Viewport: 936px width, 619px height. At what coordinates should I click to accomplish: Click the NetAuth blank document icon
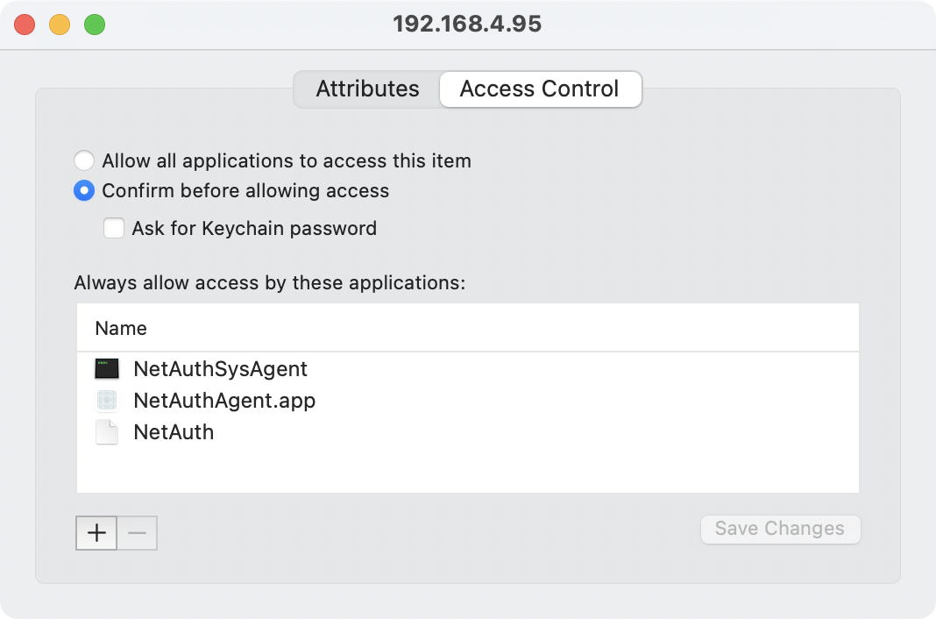pyautogui.click(x=106, y=432)
